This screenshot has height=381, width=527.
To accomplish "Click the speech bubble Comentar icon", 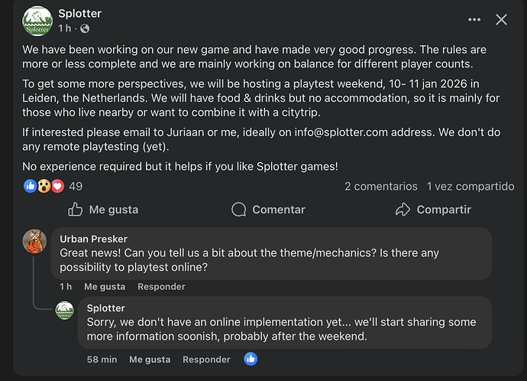I will [x=238, y=210].
